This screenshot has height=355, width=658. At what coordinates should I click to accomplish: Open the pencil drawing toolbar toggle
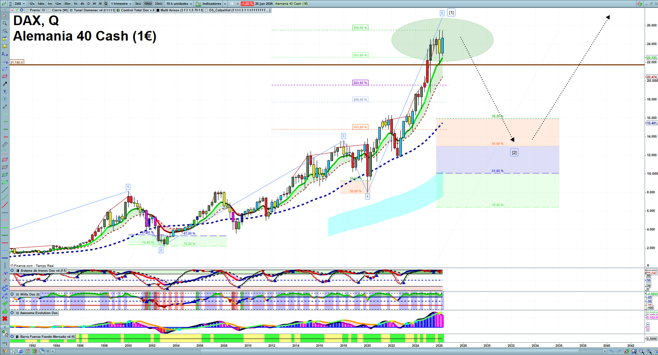[x=5, y=351]
